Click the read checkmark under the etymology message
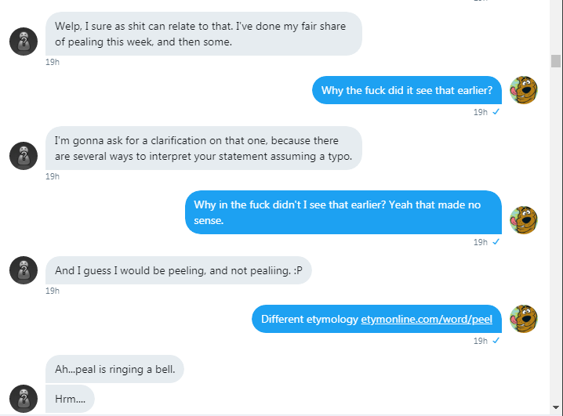563x416 pixels. 496,341
